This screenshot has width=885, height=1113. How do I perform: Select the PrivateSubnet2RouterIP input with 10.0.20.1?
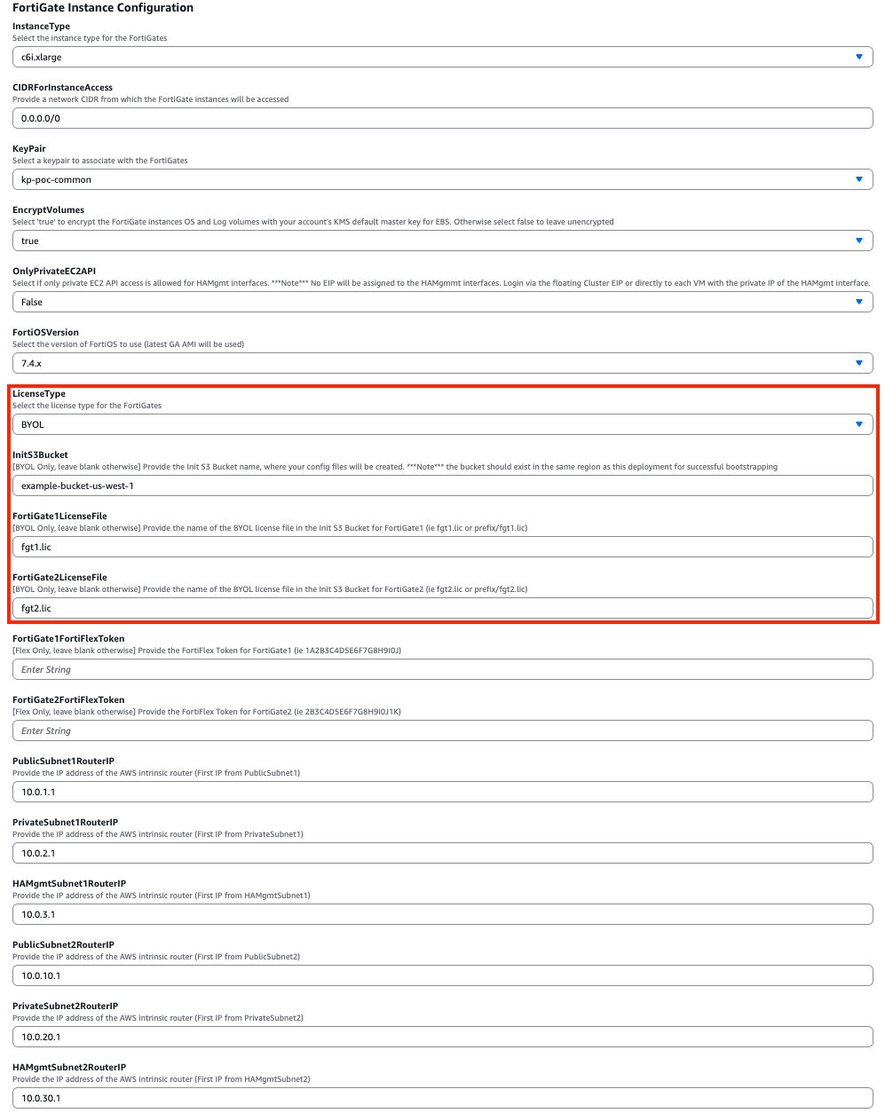pyautogui.click(x=442, y=1037)
